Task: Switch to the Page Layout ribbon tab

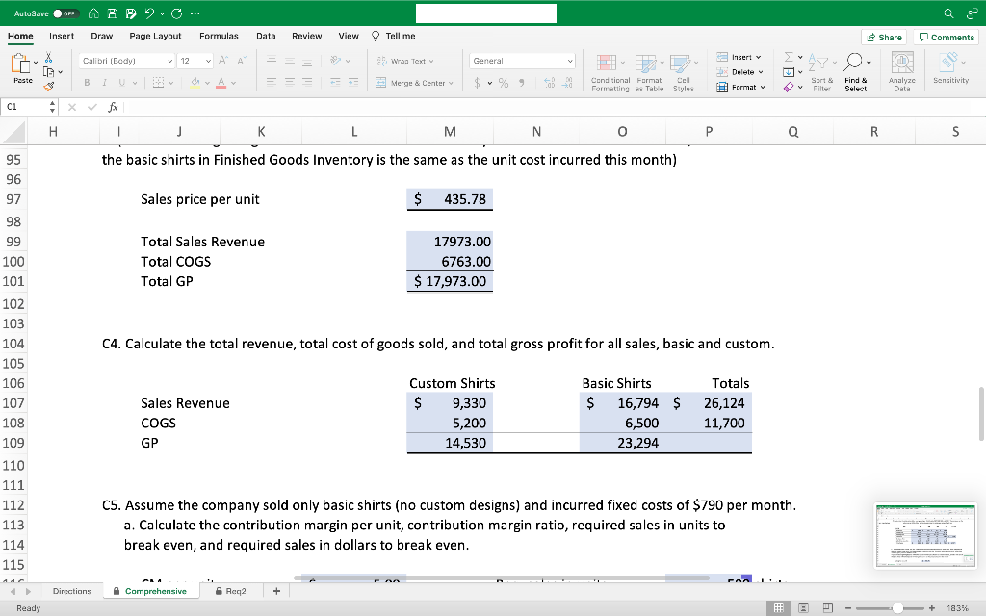Action: coord(155,36)
